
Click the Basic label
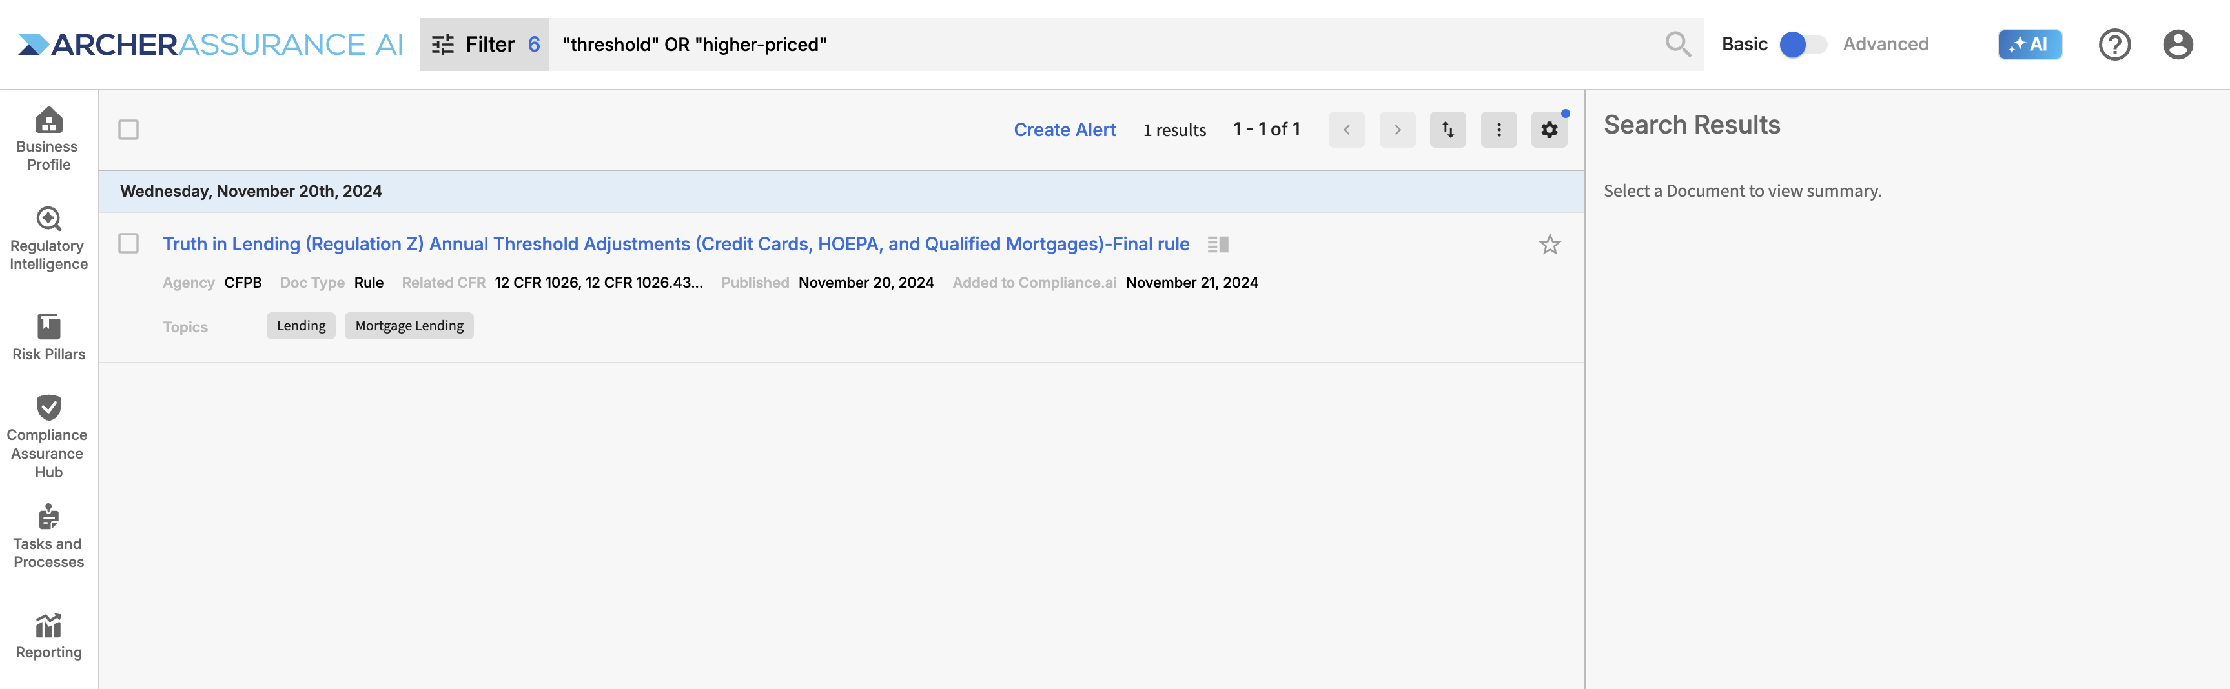point(1744,44)
